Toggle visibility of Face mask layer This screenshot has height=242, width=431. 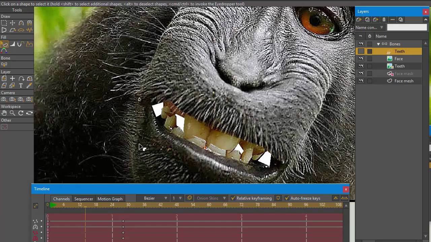click(361, 74)
